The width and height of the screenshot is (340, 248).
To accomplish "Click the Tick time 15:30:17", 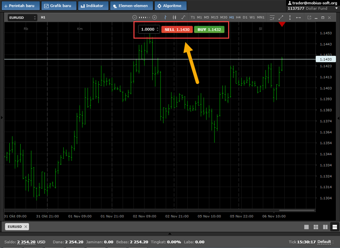I will (306, 242).
